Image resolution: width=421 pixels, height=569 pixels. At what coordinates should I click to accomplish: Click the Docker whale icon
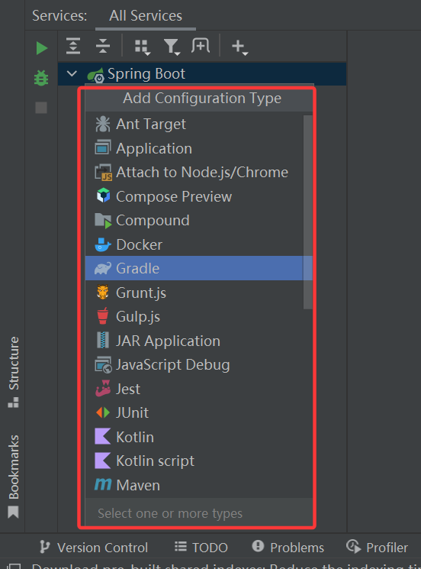point(103,245)
